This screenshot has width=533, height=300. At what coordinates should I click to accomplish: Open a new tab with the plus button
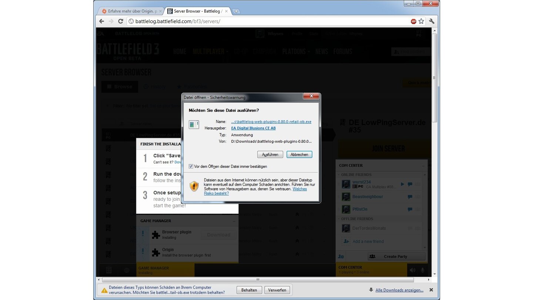click(236, 11)
